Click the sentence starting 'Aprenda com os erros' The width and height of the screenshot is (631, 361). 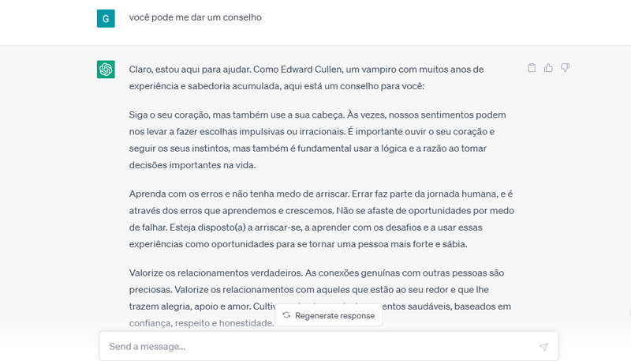239,194
